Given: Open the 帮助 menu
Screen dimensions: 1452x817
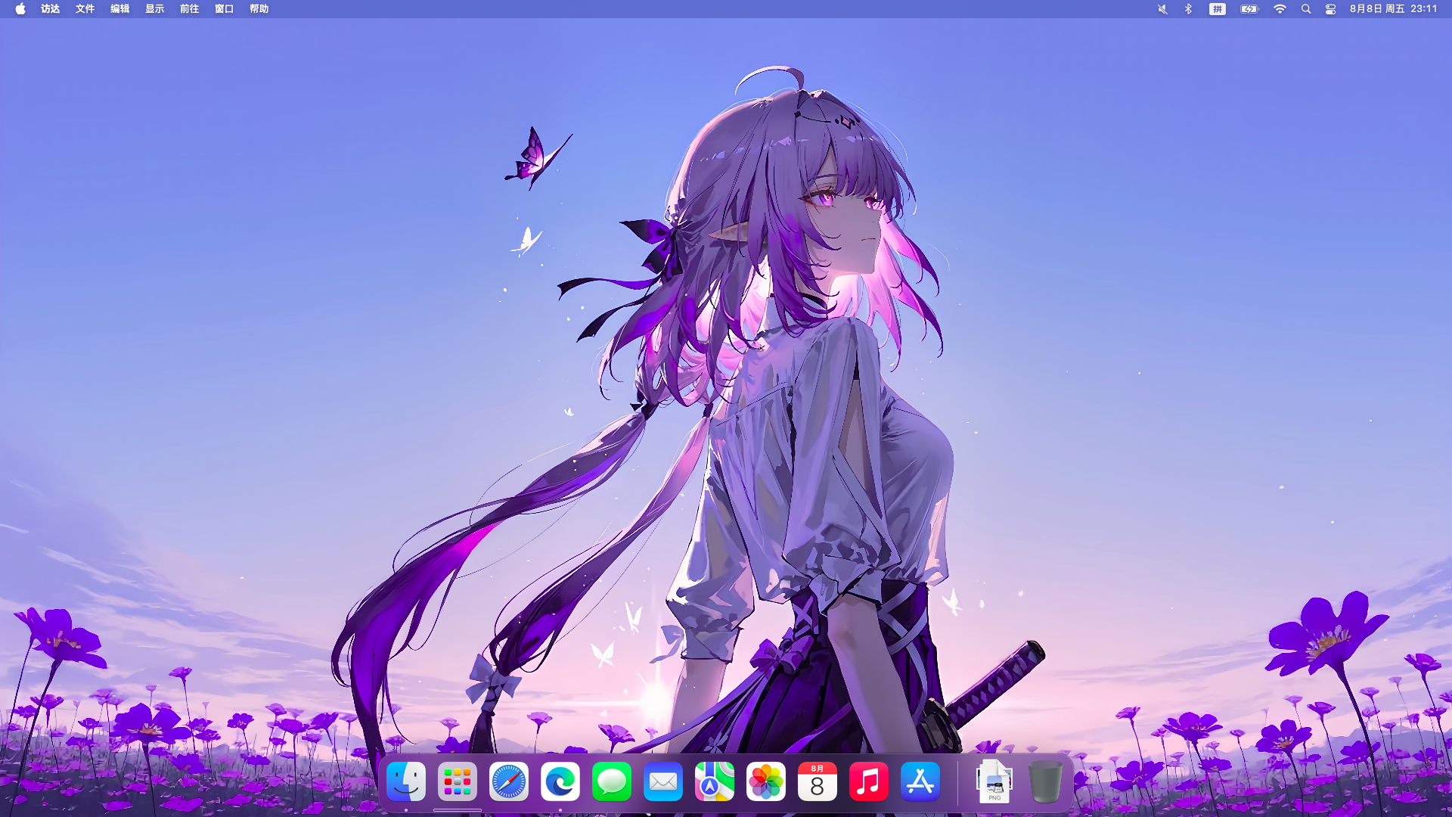Looking at the screenshot, I should pyautogui.click(x=259, y=9).
